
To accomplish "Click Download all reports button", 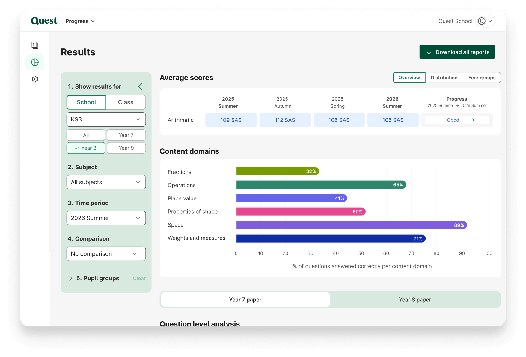I will [457, 52].
